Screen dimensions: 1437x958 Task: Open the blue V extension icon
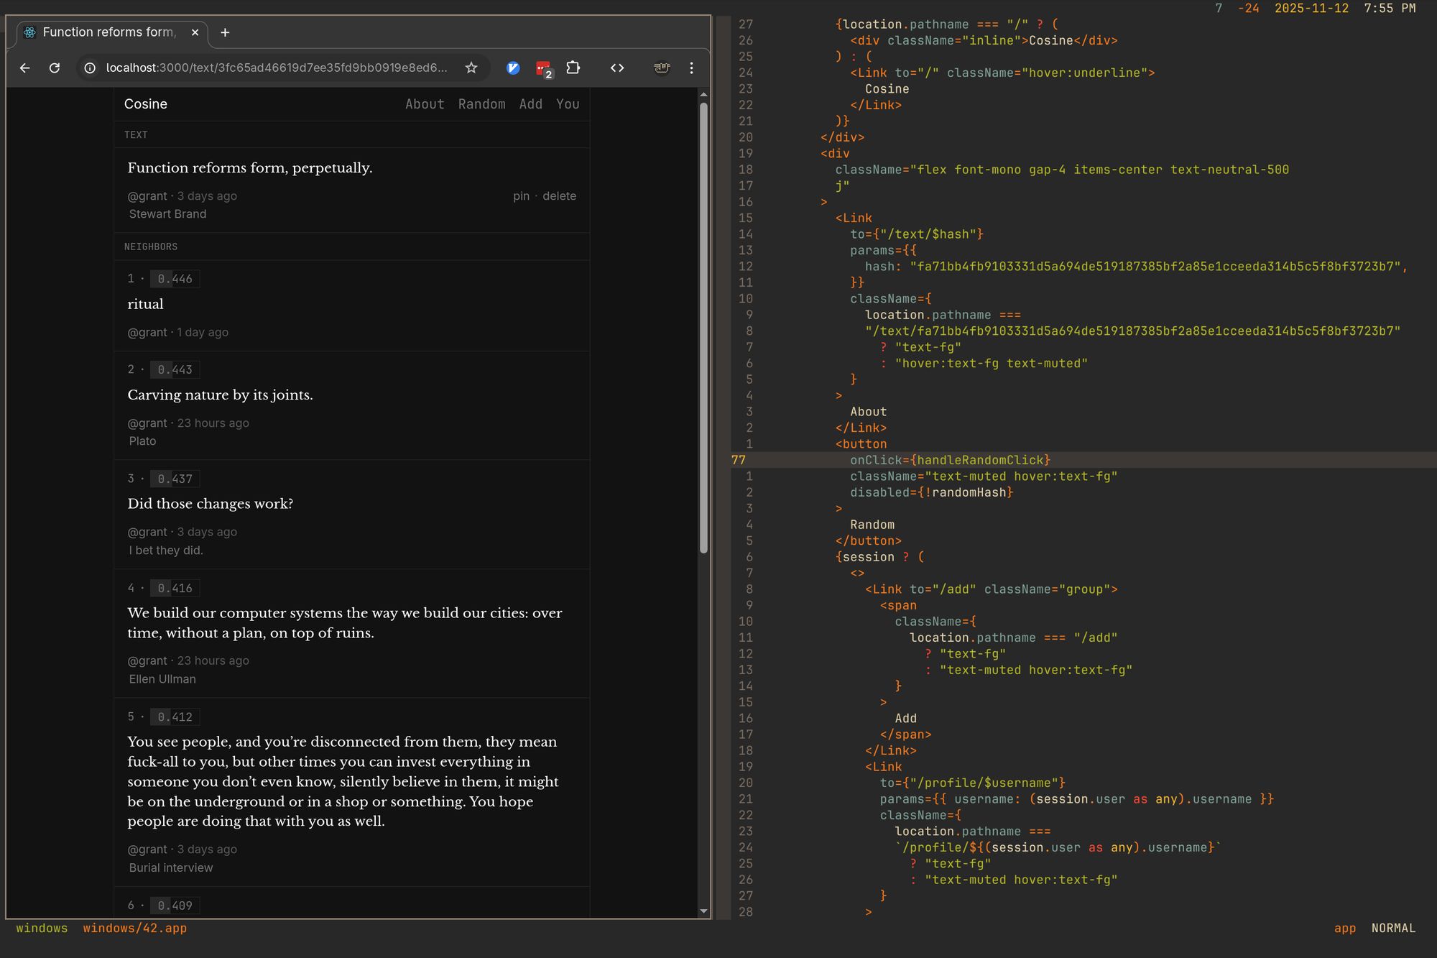click(x=513, y=68)
